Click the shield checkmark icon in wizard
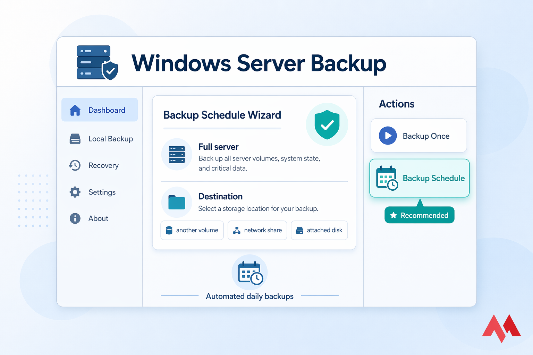 point(327,124)
